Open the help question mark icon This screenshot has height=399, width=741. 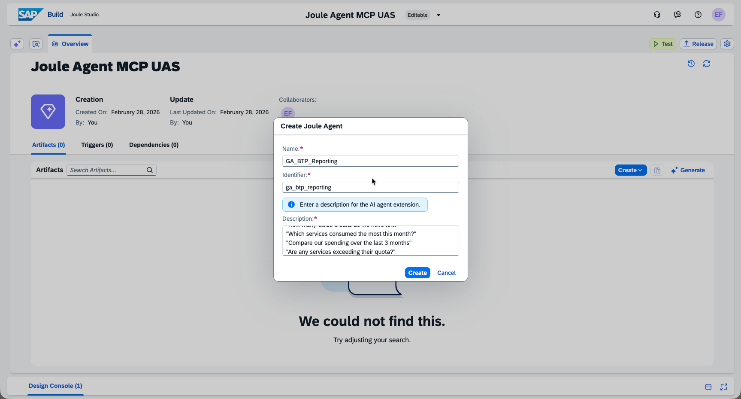click(x=698, y=15)
